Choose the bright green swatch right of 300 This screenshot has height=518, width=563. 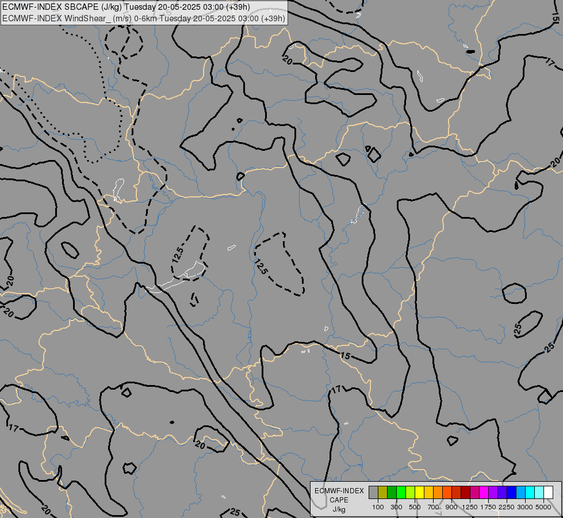401,492
